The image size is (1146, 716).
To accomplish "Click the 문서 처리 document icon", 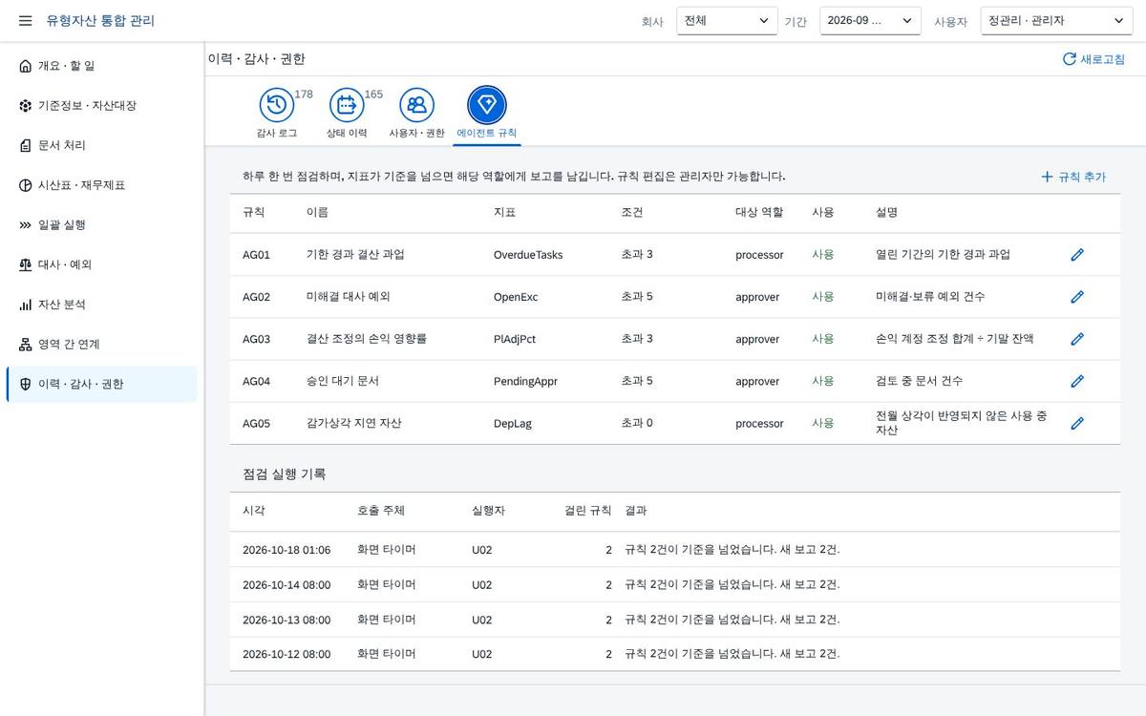I will 26,145.
